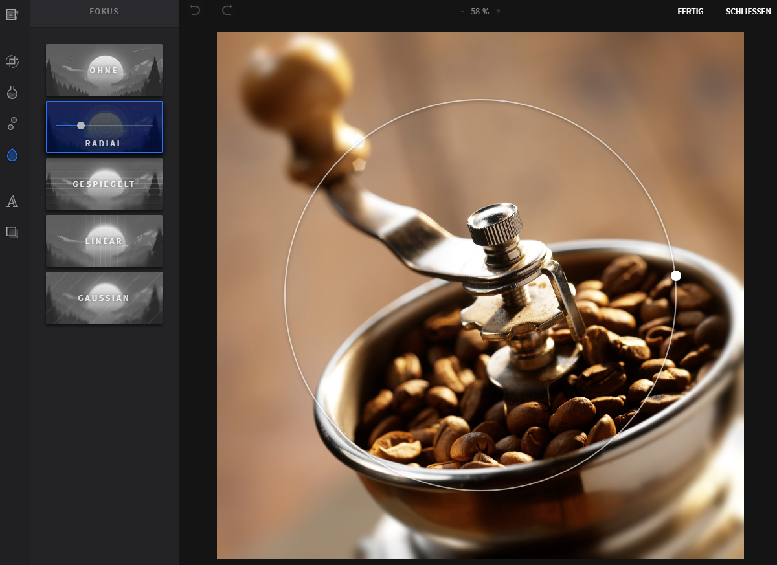Click the pentagon gradient handle inside circle
Image resolution: width=777 pixels, height=565 pixels.
click(359, 164)
